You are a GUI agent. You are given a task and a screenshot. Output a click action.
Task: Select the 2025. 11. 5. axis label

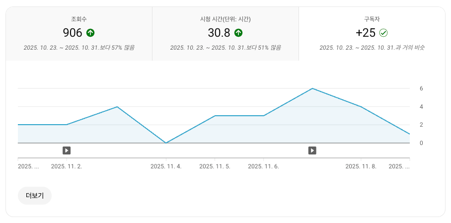[215, 166]
